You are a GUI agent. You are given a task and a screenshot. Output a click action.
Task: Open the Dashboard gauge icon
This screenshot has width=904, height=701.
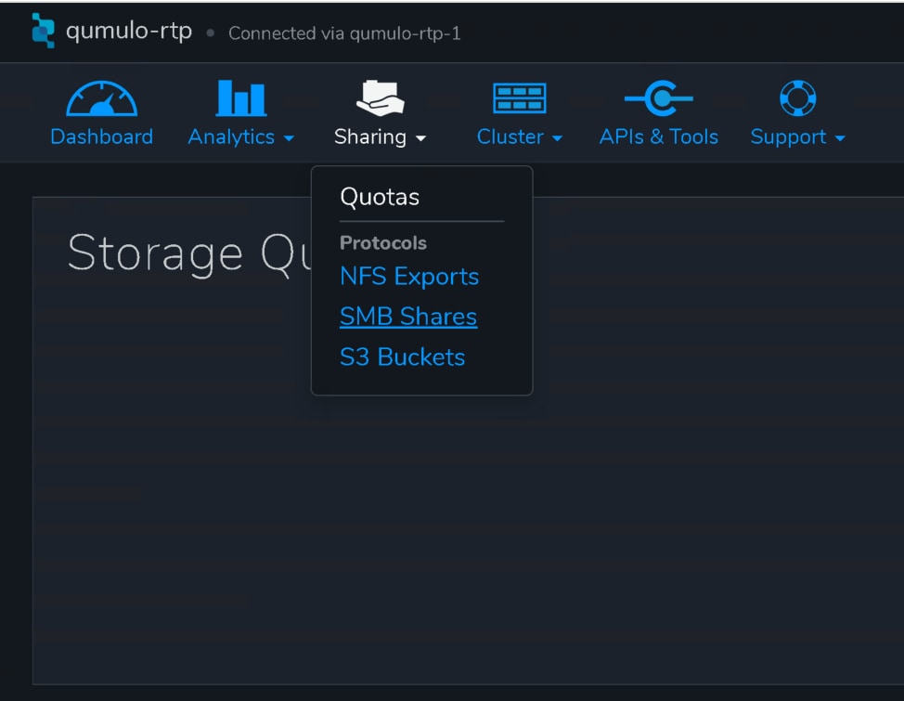coord(101,98)
